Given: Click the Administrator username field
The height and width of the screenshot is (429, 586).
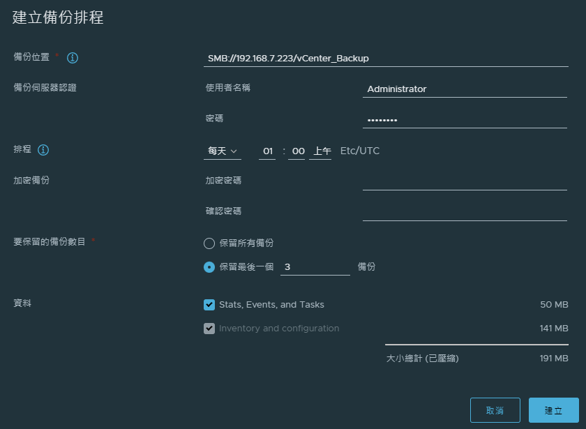Looking at the screenshot, I should point(465,89).
